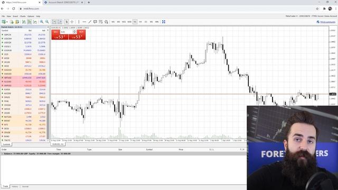Adjust volume with the stepper arrows

[74, 32]
